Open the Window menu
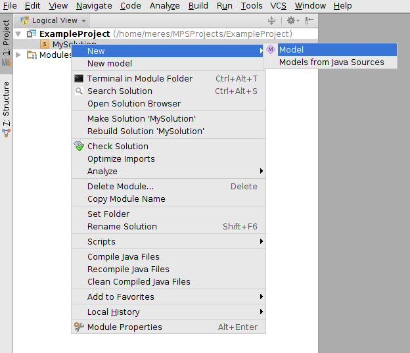This screenshot has height=353, width=410. (310, 5)
